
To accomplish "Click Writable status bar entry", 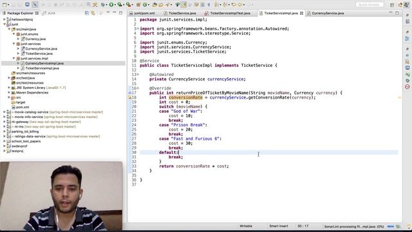I will click(246, 226).
